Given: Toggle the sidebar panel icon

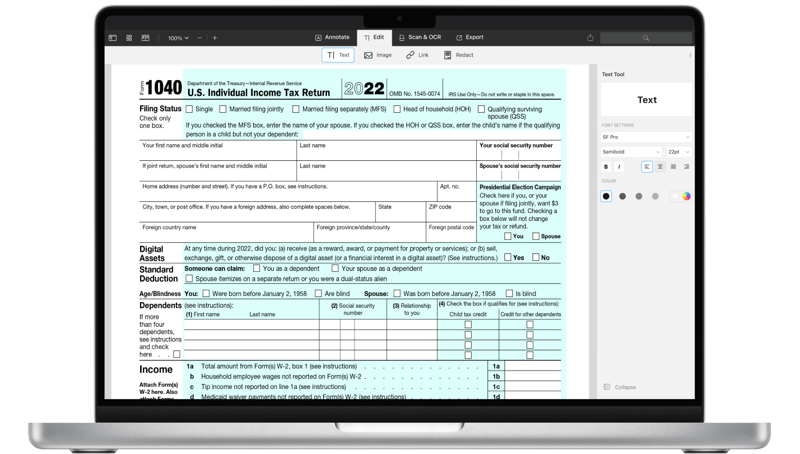Looking at the screenshot, I should [x=112, y=38].
